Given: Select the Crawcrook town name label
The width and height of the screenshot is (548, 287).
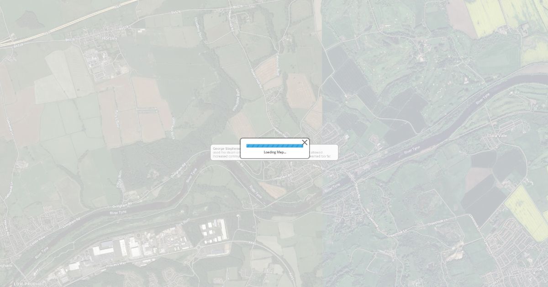Looking at the screenshot, I should (x=532, y=269).
